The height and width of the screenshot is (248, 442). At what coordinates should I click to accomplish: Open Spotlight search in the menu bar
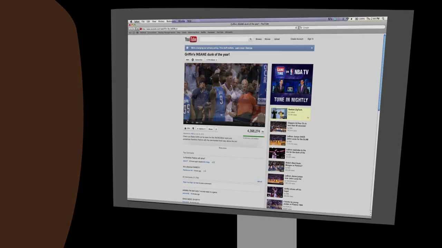pyautogui.click(x=383, y=18)
